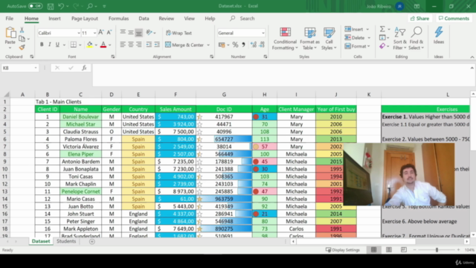Select cell containing Claudia Strauss
The height and width of the screenshot is (268, 476).
point(80,132)
